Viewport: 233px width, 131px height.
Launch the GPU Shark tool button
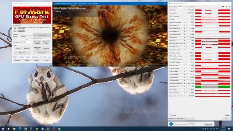[27, 48]
